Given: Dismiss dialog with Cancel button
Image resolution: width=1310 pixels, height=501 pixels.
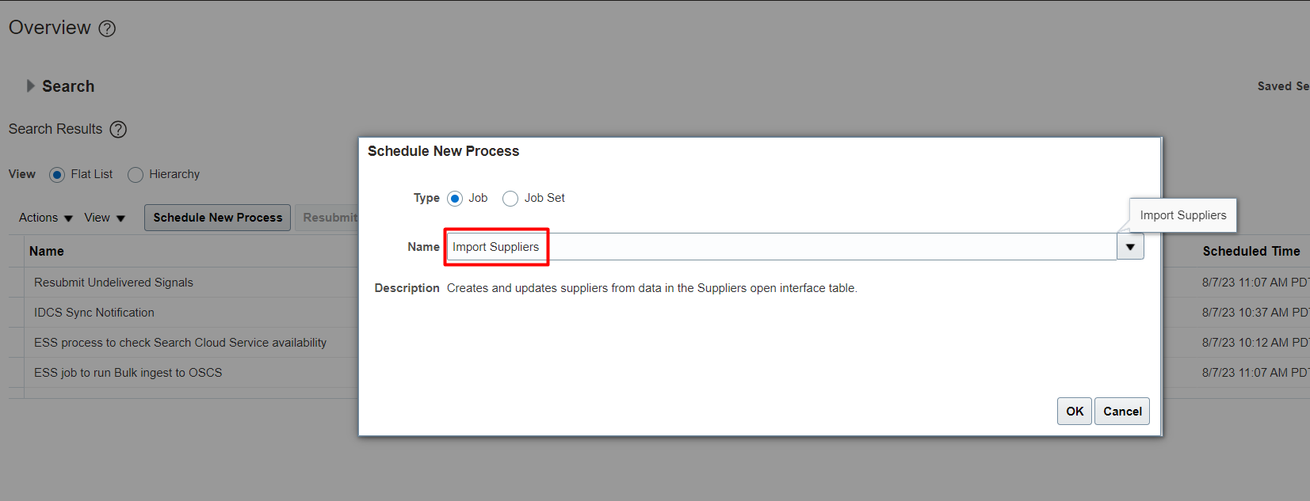Looking at the screenshot, I should point(1121,411).
